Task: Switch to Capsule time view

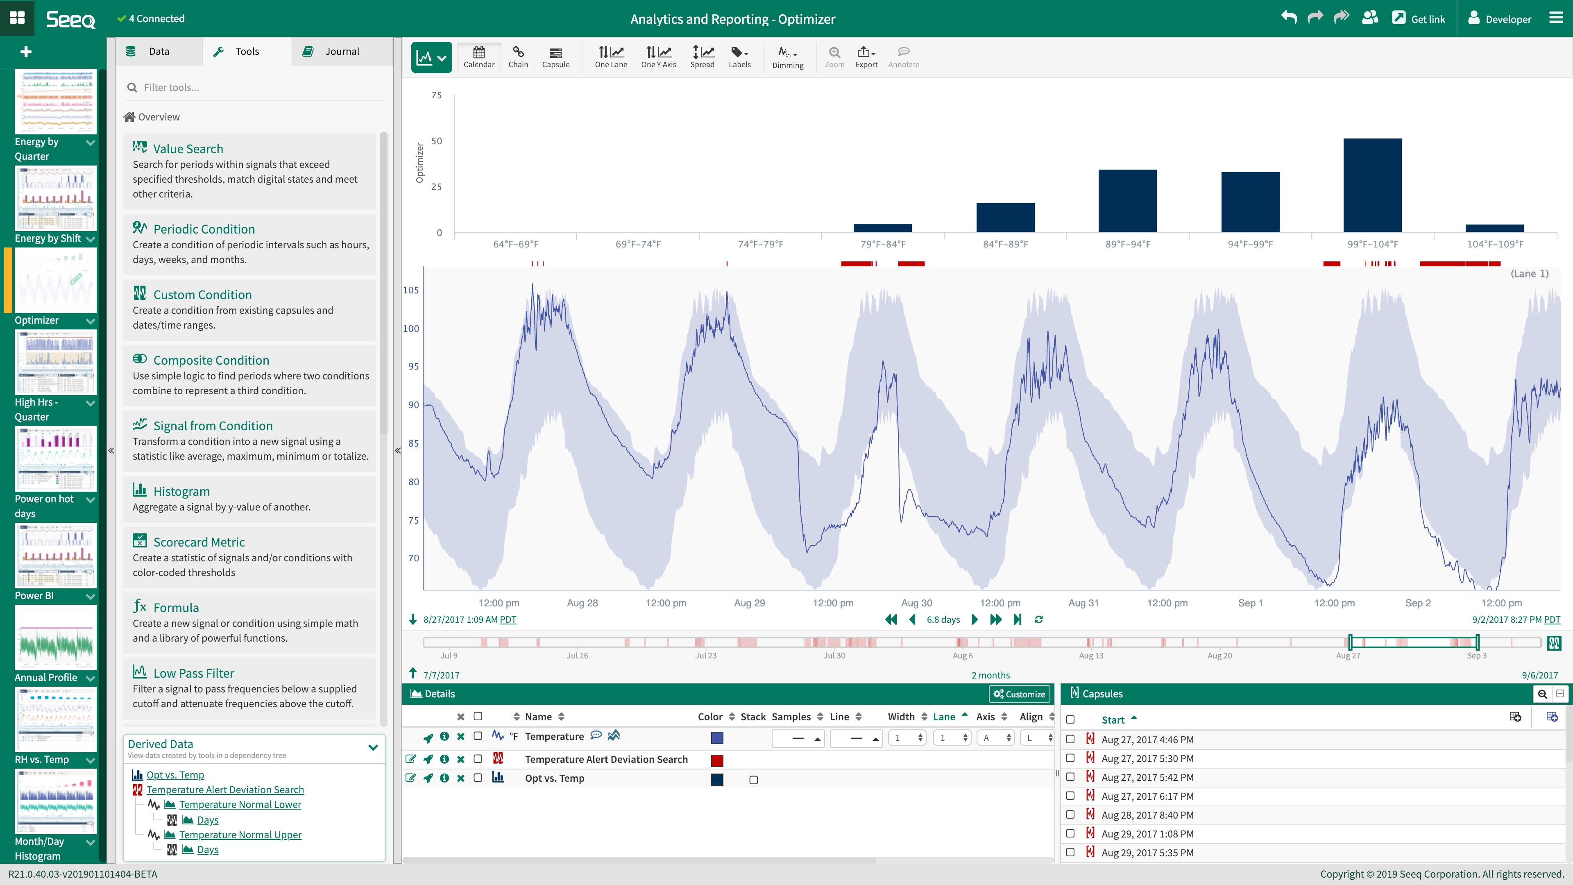Action: [556, 57]
